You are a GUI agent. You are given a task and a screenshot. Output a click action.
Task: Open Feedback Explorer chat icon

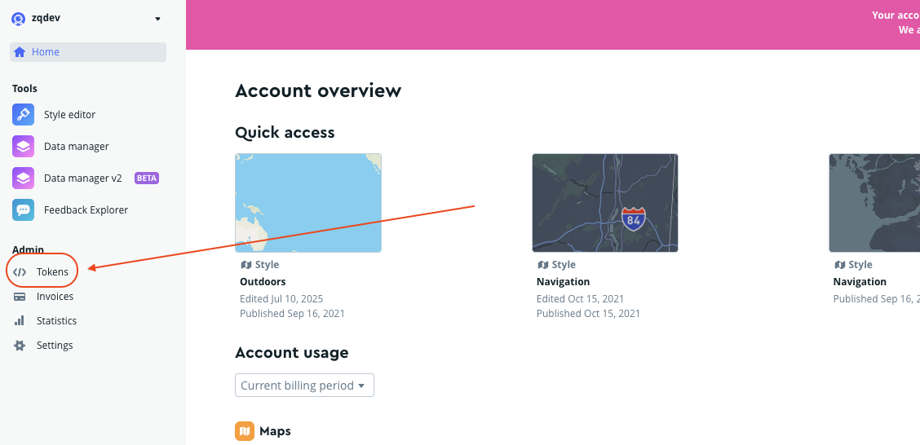pyautogui.click(x=23, y=210)
